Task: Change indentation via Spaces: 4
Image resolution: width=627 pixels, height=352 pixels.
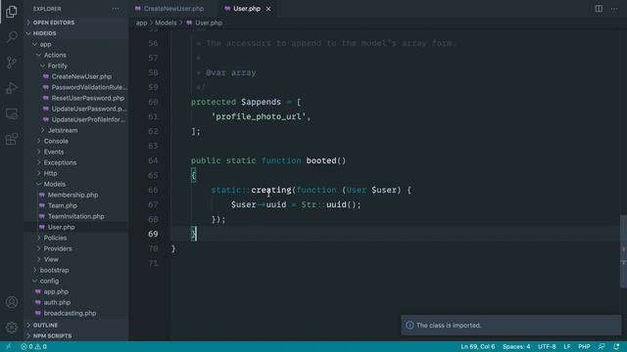Action: pyautogui.click(x=516, y=346)
